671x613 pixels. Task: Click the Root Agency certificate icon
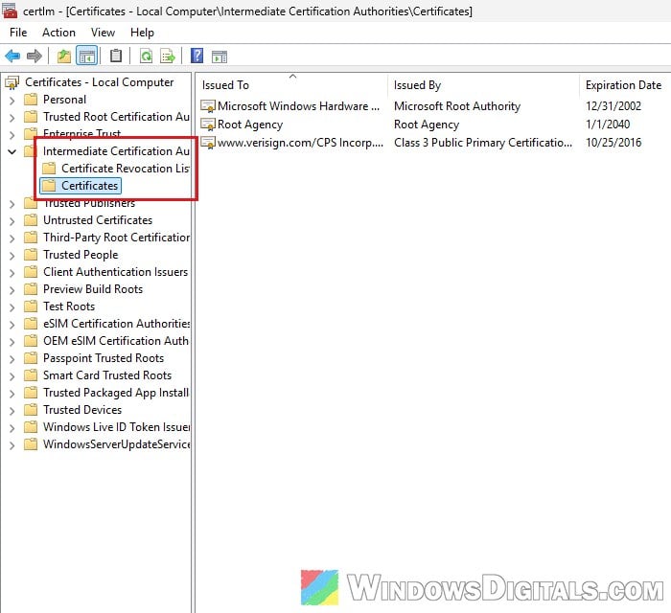(208, 125)
